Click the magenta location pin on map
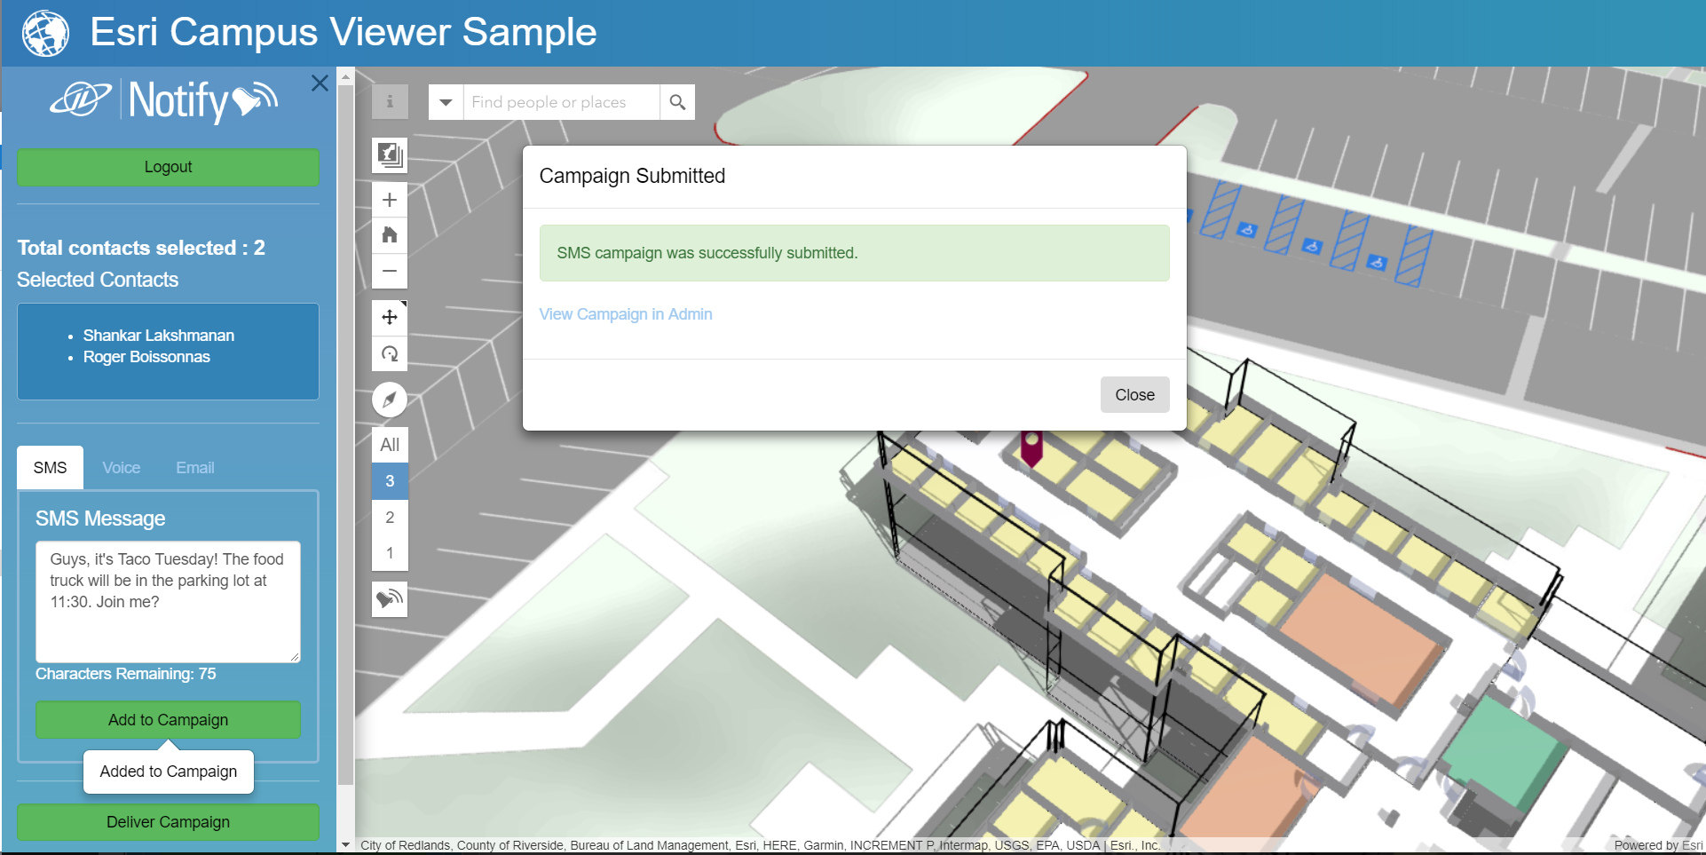 point(1031,448)
